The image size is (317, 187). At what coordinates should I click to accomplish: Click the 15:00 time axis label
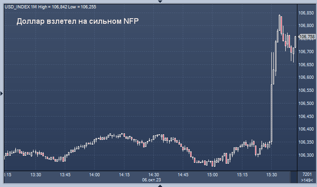[213, 174]
